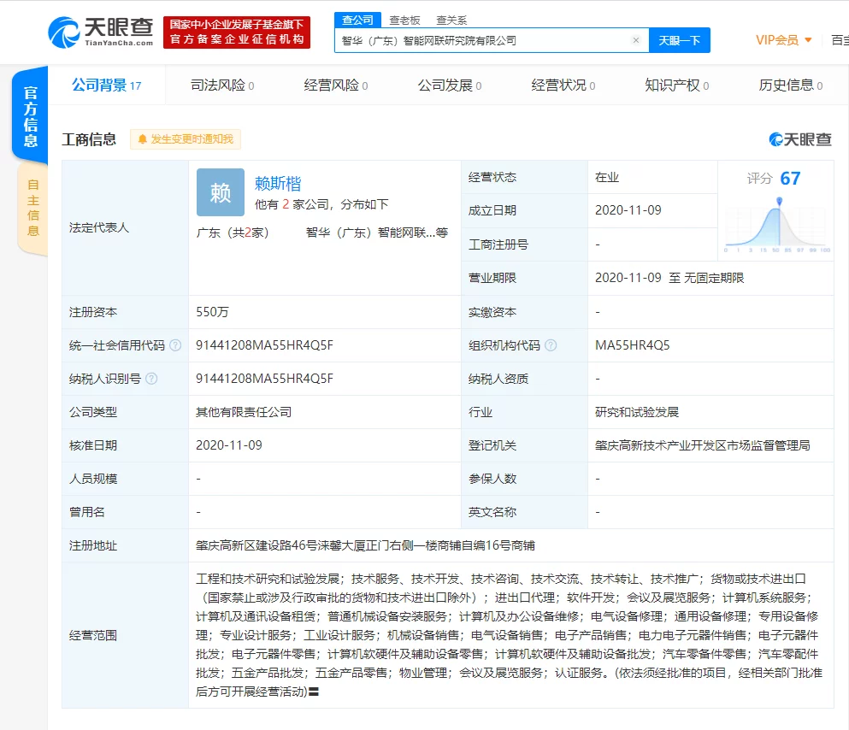Screen dimensions: 849x730
Task: Click the Tianyancha logo
Action: click(x=101, y=32)
